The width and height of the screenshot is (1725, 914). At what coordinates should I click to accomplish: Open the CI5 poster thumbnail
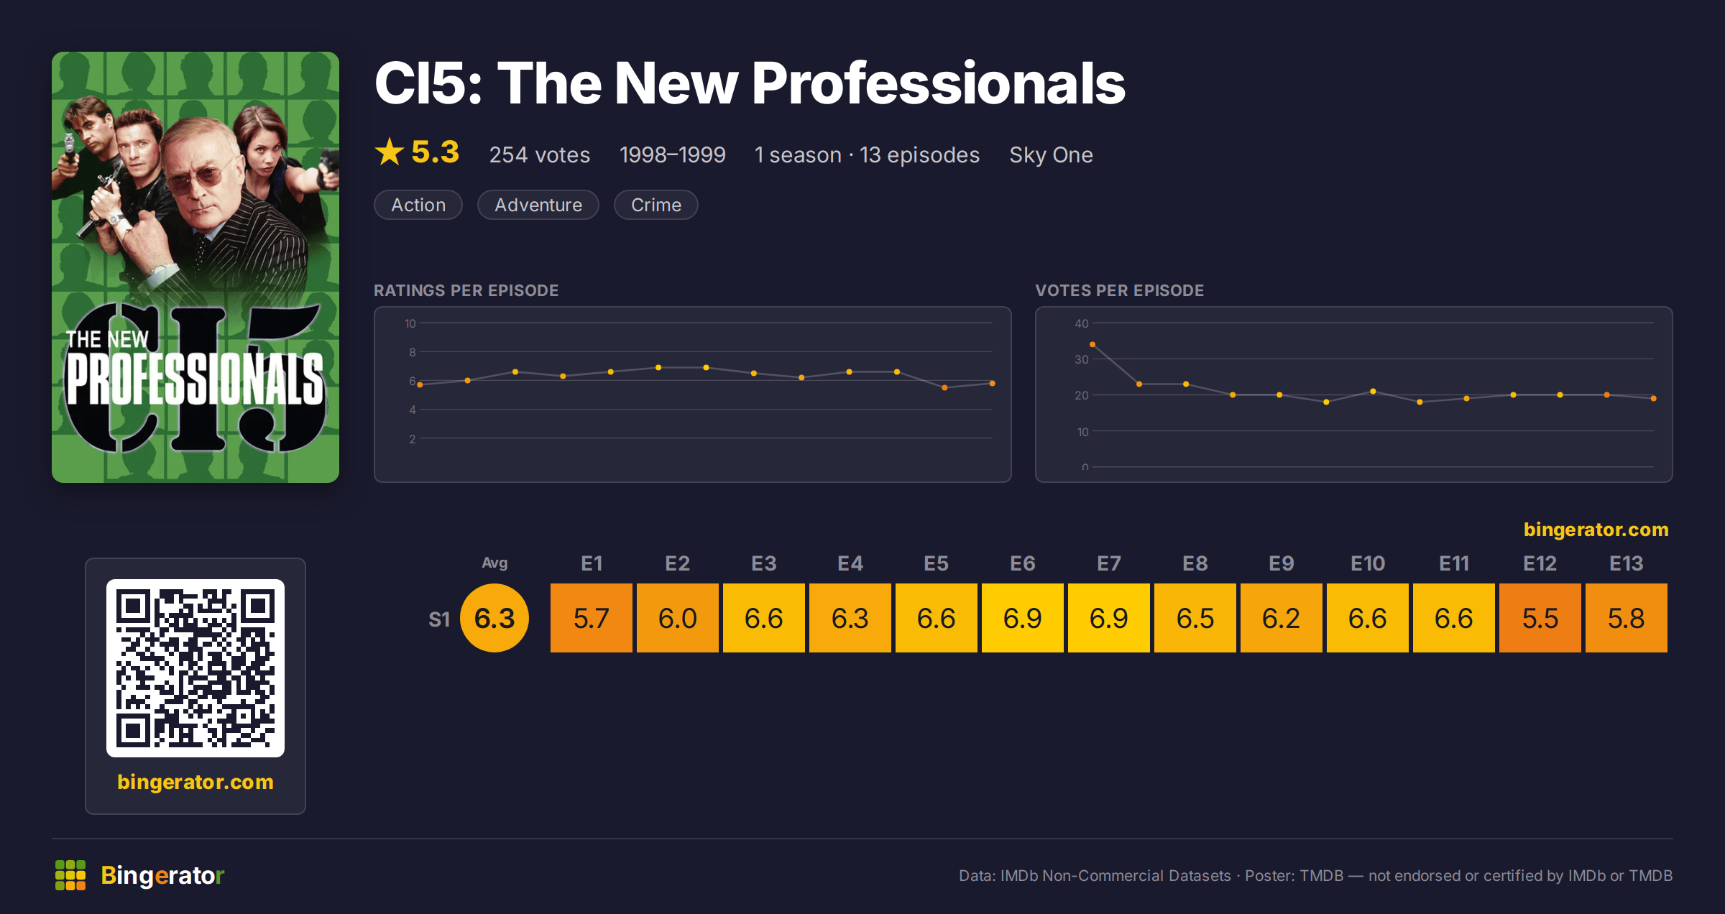pyautogui.click(x=195, y=267)
